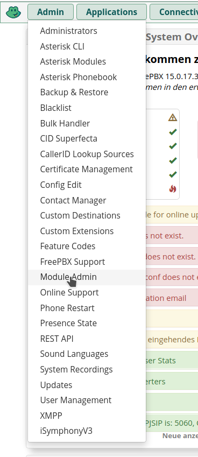This screenshot has width=198, height=457.
Task: Click the warning triangle status icon
Action: tap(173, 117)
